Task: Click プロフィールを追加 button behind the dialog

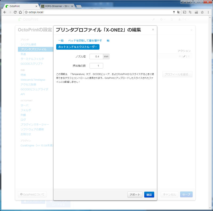Action: click(x=177, y=74)
